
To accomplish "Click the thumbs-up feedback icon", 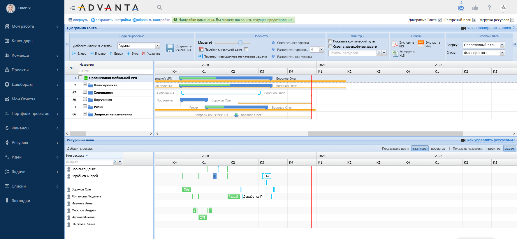I will 475,8.
